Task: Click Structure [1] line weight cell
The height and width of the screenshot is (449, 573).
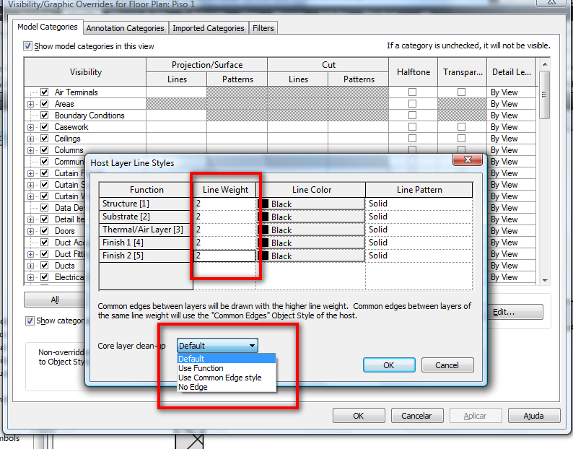Action: pos(224,204)
